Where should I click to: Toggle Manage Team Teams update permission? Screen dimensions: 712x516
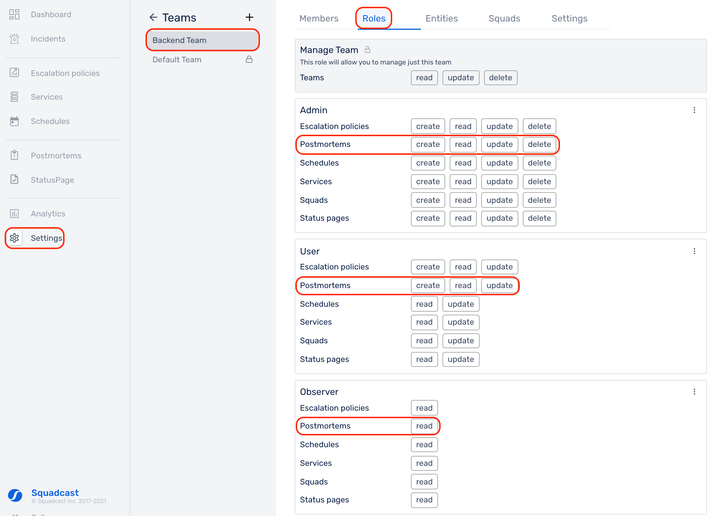click(461, 78)
